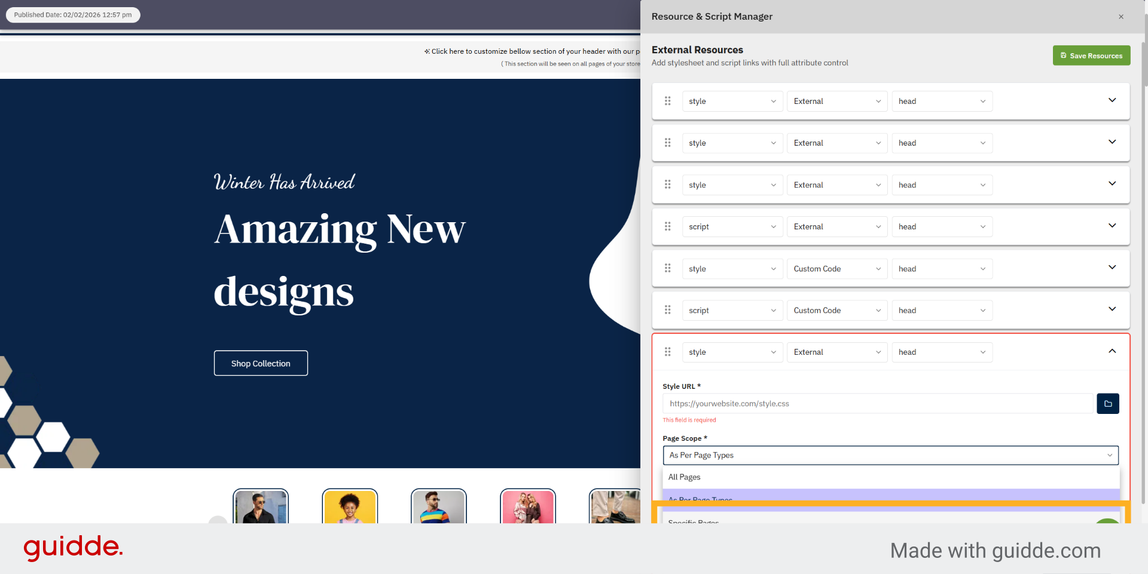Open the Custom Code dropdown in style row
Viewport: 1148px width, 574px height.
coord(837,268)
